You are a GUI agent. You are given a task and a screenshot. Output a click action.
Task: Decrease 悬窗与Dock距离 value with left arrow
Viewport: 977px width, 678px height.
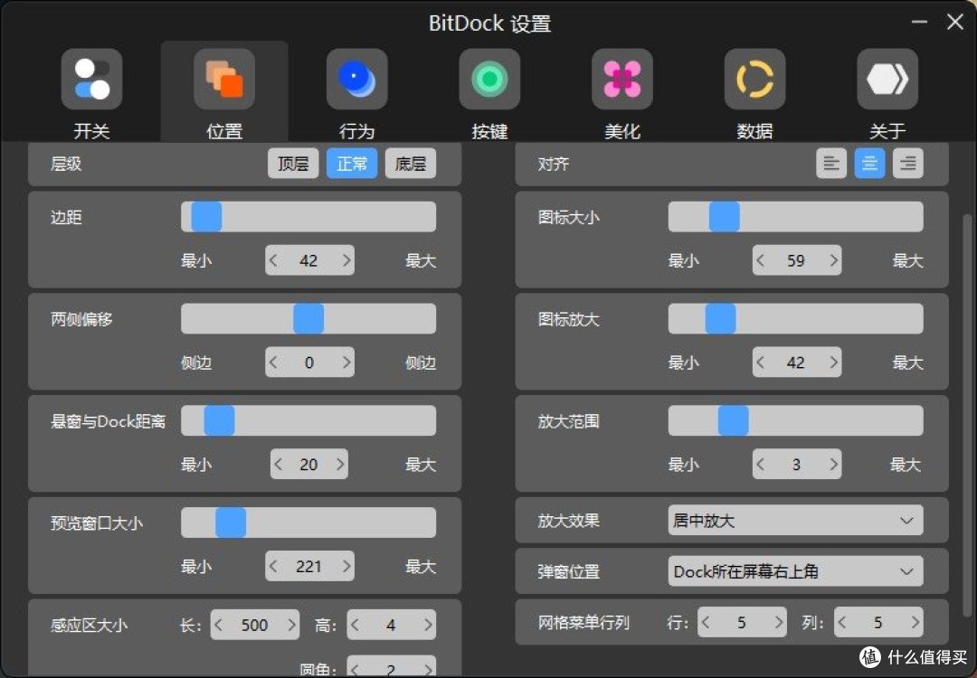click(278, 465)
